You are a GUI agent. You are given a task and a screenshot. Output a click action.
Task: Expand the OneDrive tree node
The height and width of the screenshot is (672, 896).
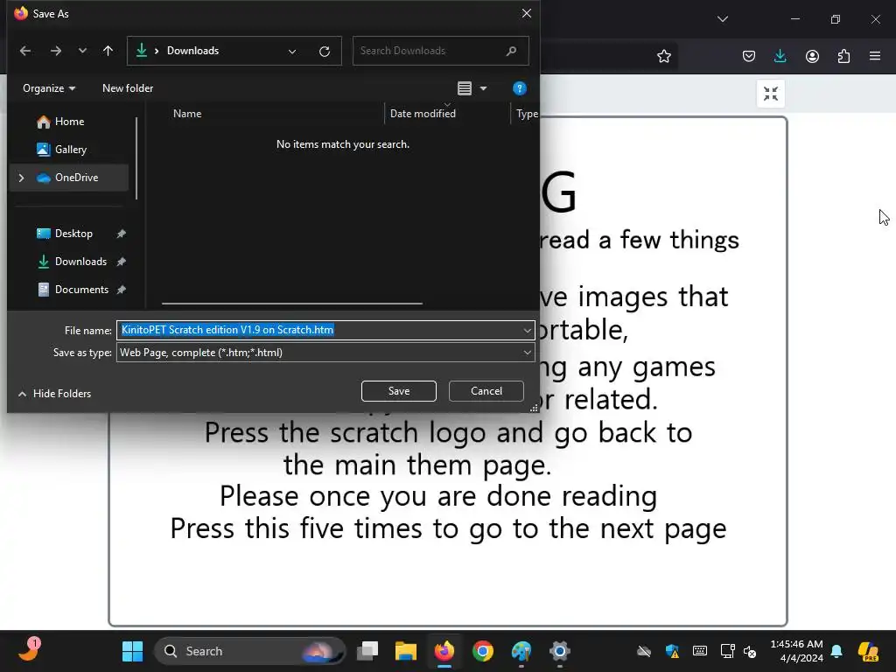pyautogui.click(x=22, y=178)
